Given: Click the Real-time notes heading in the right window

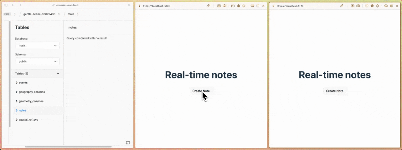Looking at the screenshot, I should click(x=335, y=75).
